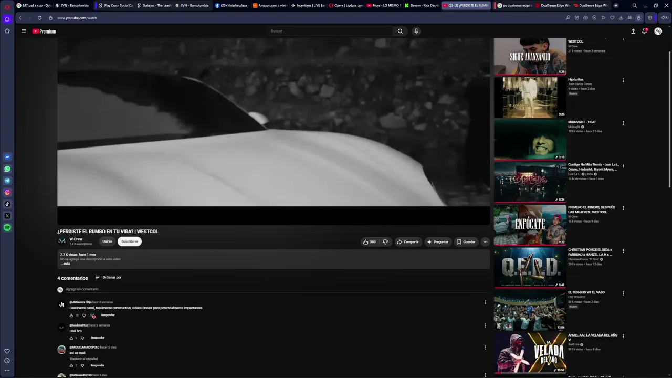Open options for CHRISTIAN PONCE video
Screen dimensions: 672x378
(x=623, y=250)
